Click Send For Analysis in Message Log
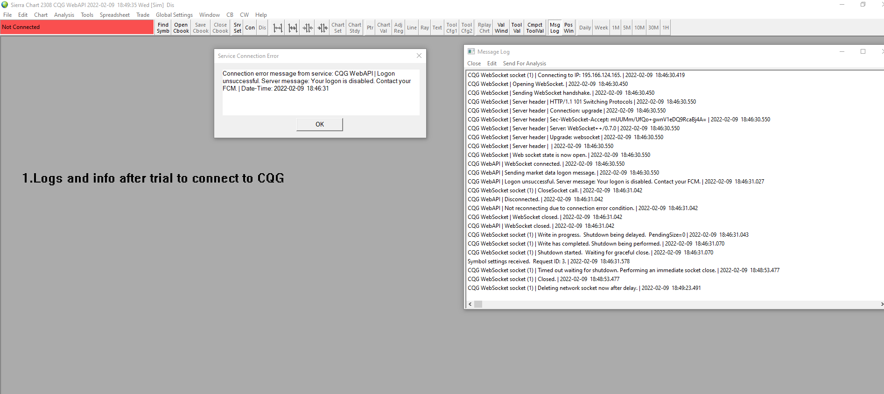 (x=525, y=63)
